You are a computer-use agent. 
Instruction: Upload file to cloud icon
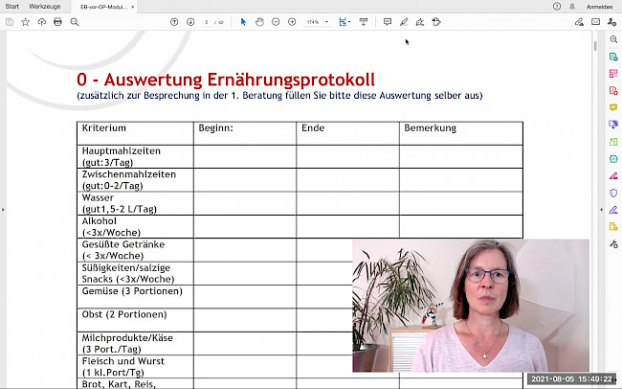pyautogui.click(x=42, y=22)
